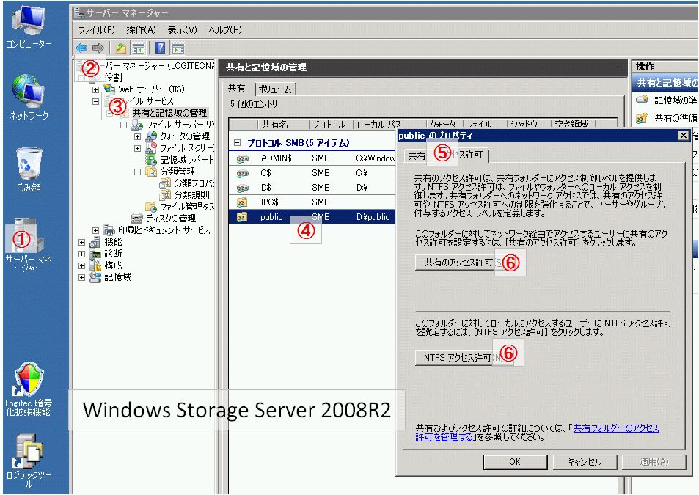Expand the Web サーバー (IIS) node
This screenshot has height=495, width=699.
coord(95,89)
